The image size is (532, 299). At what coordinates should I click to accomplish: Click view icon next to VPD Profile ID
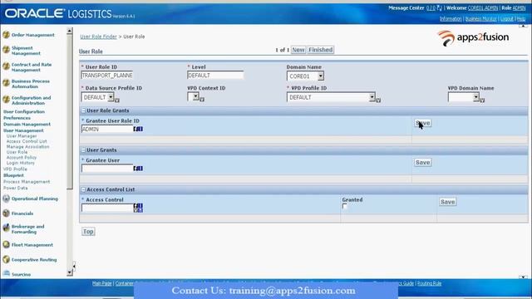(x=378, y=100)
